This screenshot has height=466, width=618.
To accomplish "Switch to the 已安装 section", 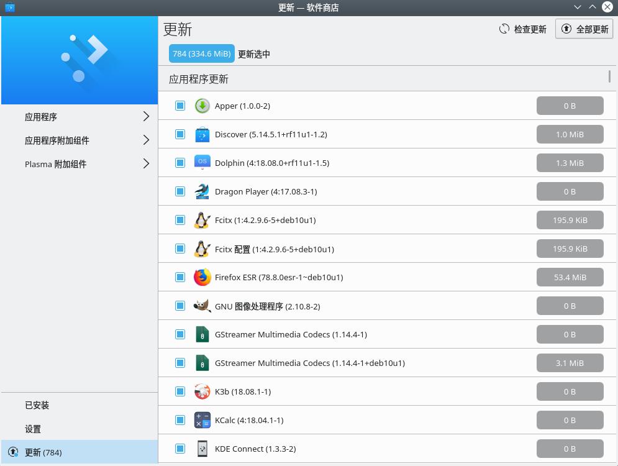I will [x=37, y=405].
